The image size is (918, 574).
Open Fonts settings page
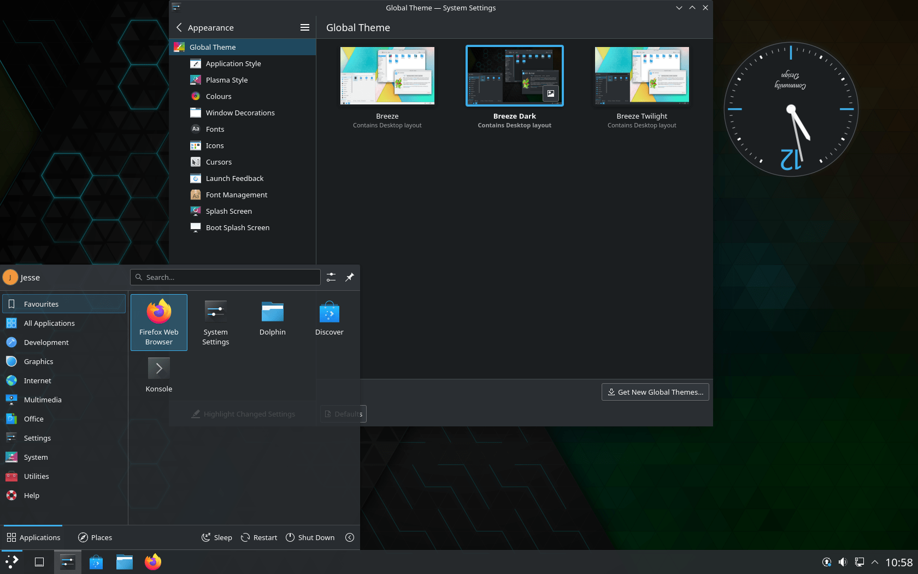(x=243, y=129)
